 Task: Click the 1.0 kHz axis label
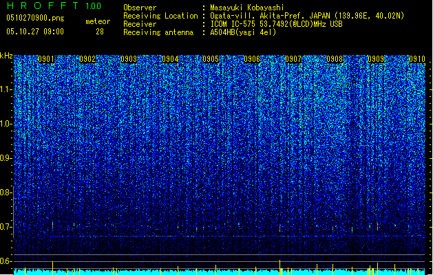(x=6, y=124)
